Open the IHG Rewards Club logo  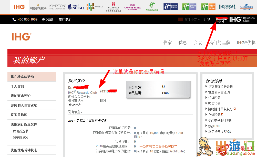[x=242, y=19]
